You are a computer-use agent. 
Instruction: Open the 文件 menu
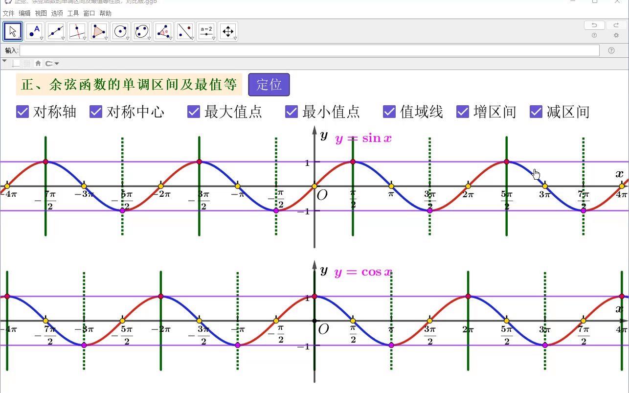pos(9,13)
